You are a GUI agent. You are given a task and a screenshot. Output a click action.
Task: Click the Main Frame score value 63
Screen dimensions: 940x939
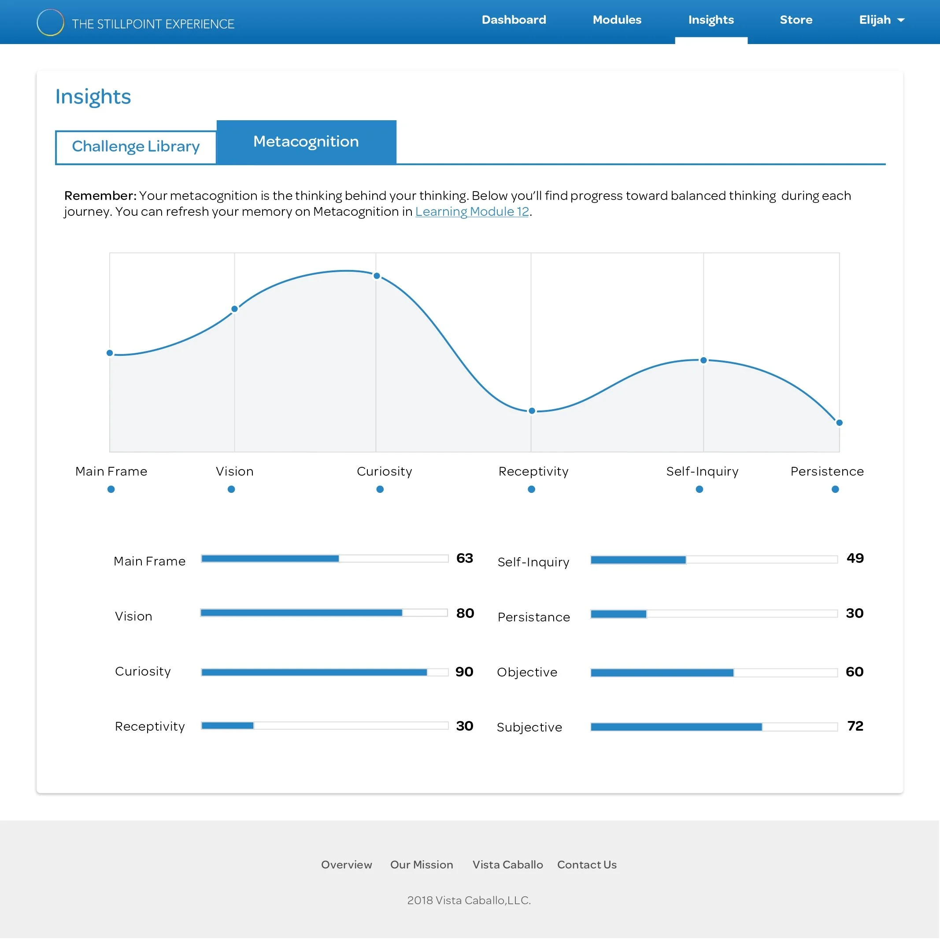click(464, 558)
